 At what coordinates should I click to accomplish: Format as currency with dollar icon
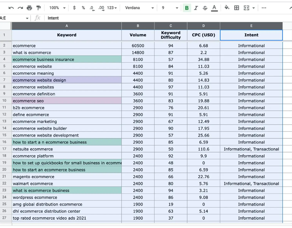74,8
